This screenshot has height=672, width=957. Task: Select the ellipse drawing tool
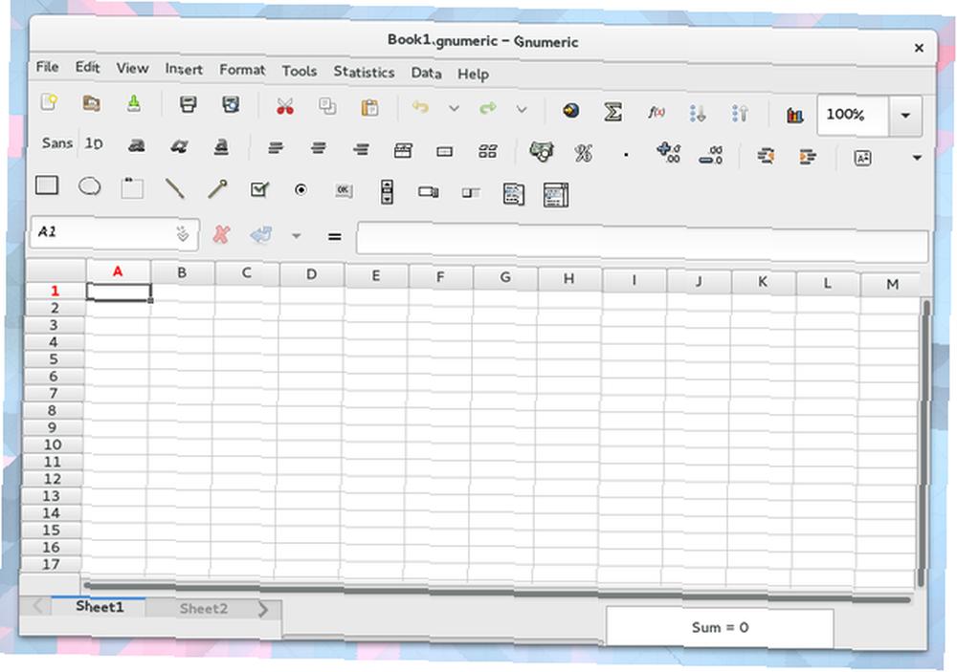[90, 186]
